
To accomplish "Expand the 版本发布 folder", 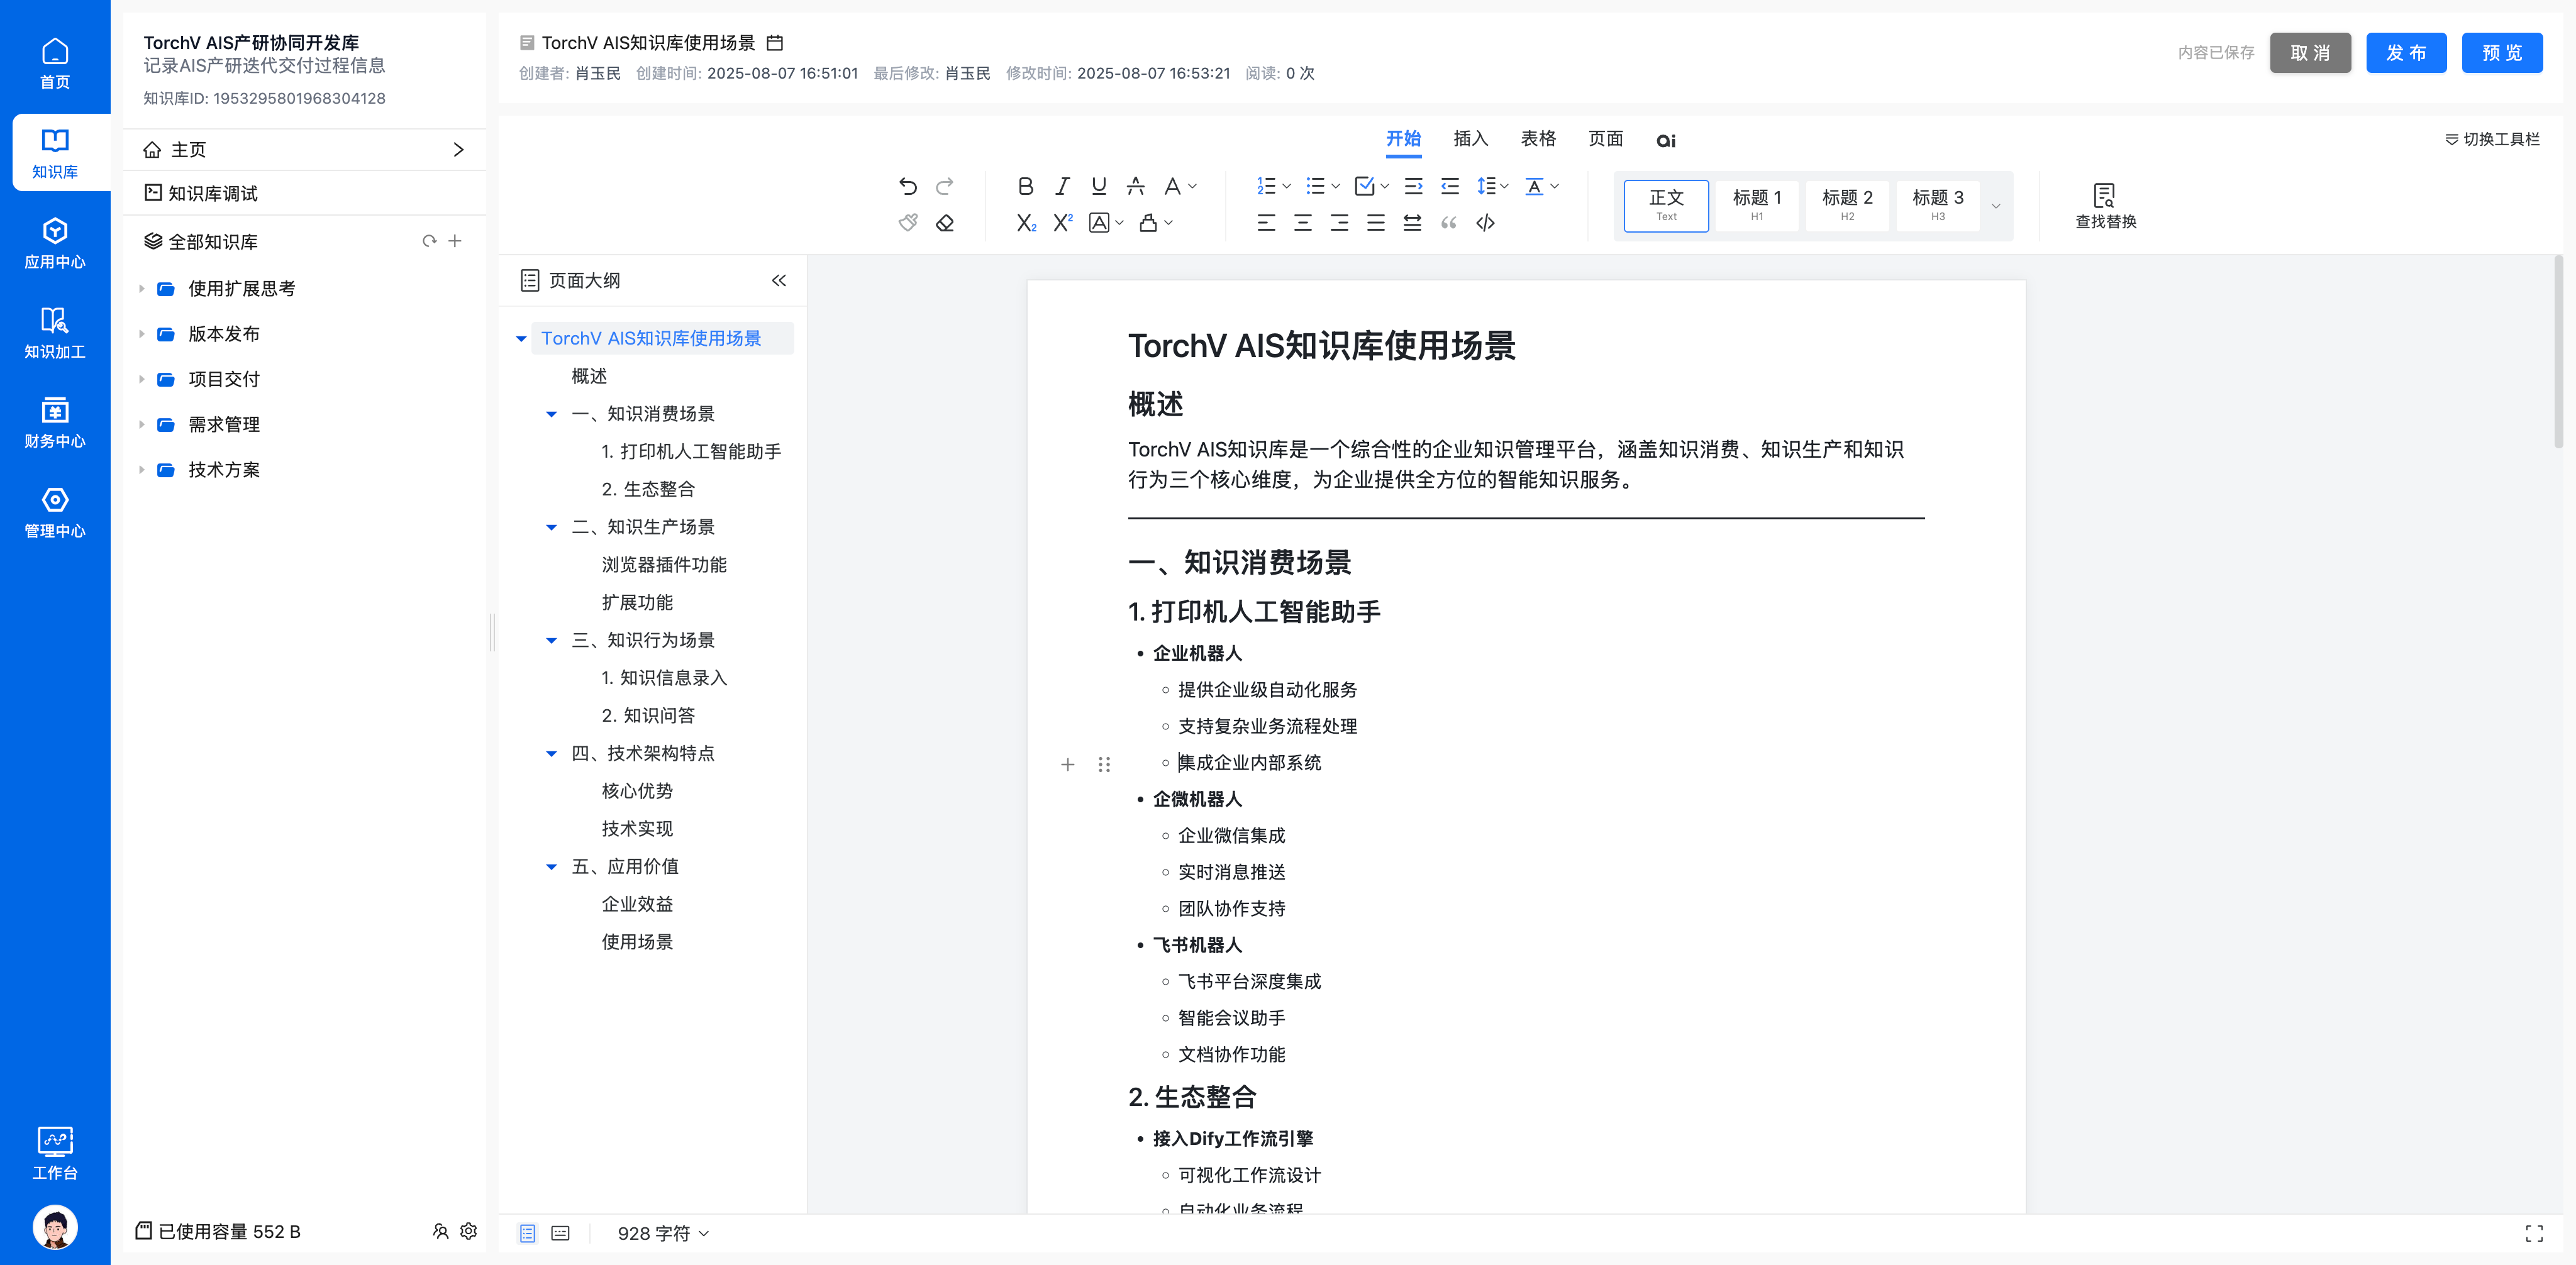I will click(141, 334).
